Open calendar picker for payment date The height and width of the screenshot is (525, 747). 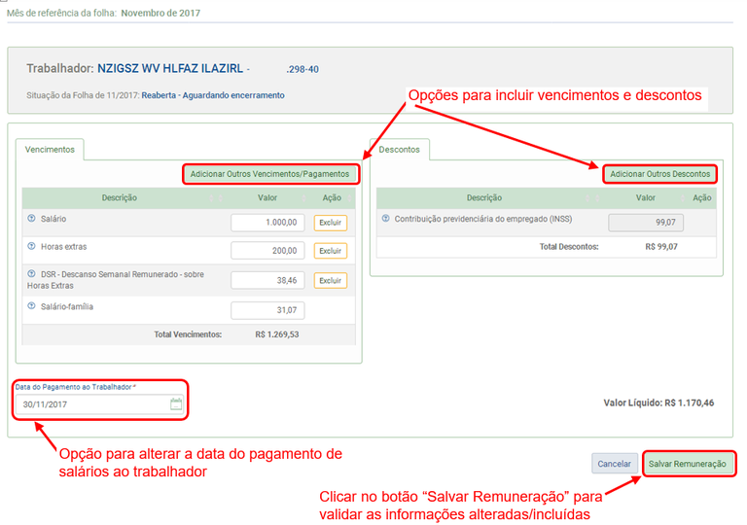[x=176, y=404]
